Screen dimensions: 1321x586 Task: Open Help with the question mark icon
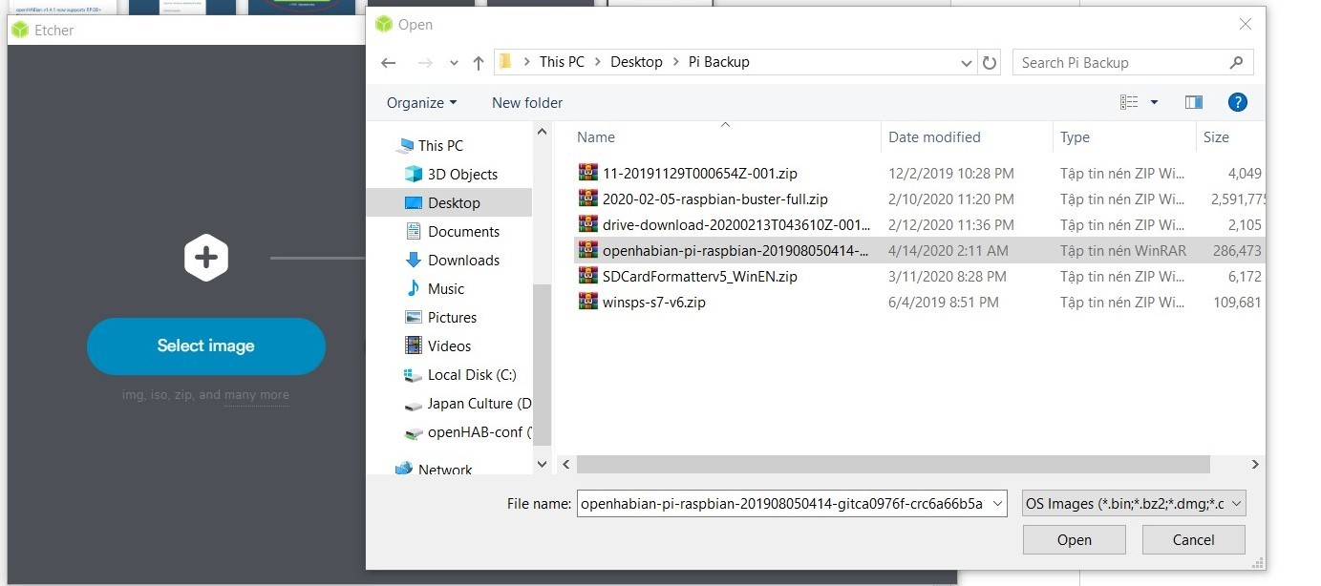(x=1237, y=102)
